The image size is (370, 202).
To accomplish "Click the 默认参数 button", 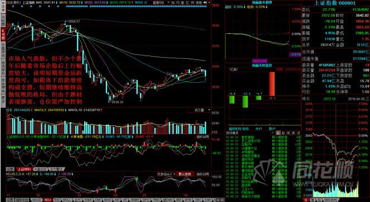I will click(185, 174).
